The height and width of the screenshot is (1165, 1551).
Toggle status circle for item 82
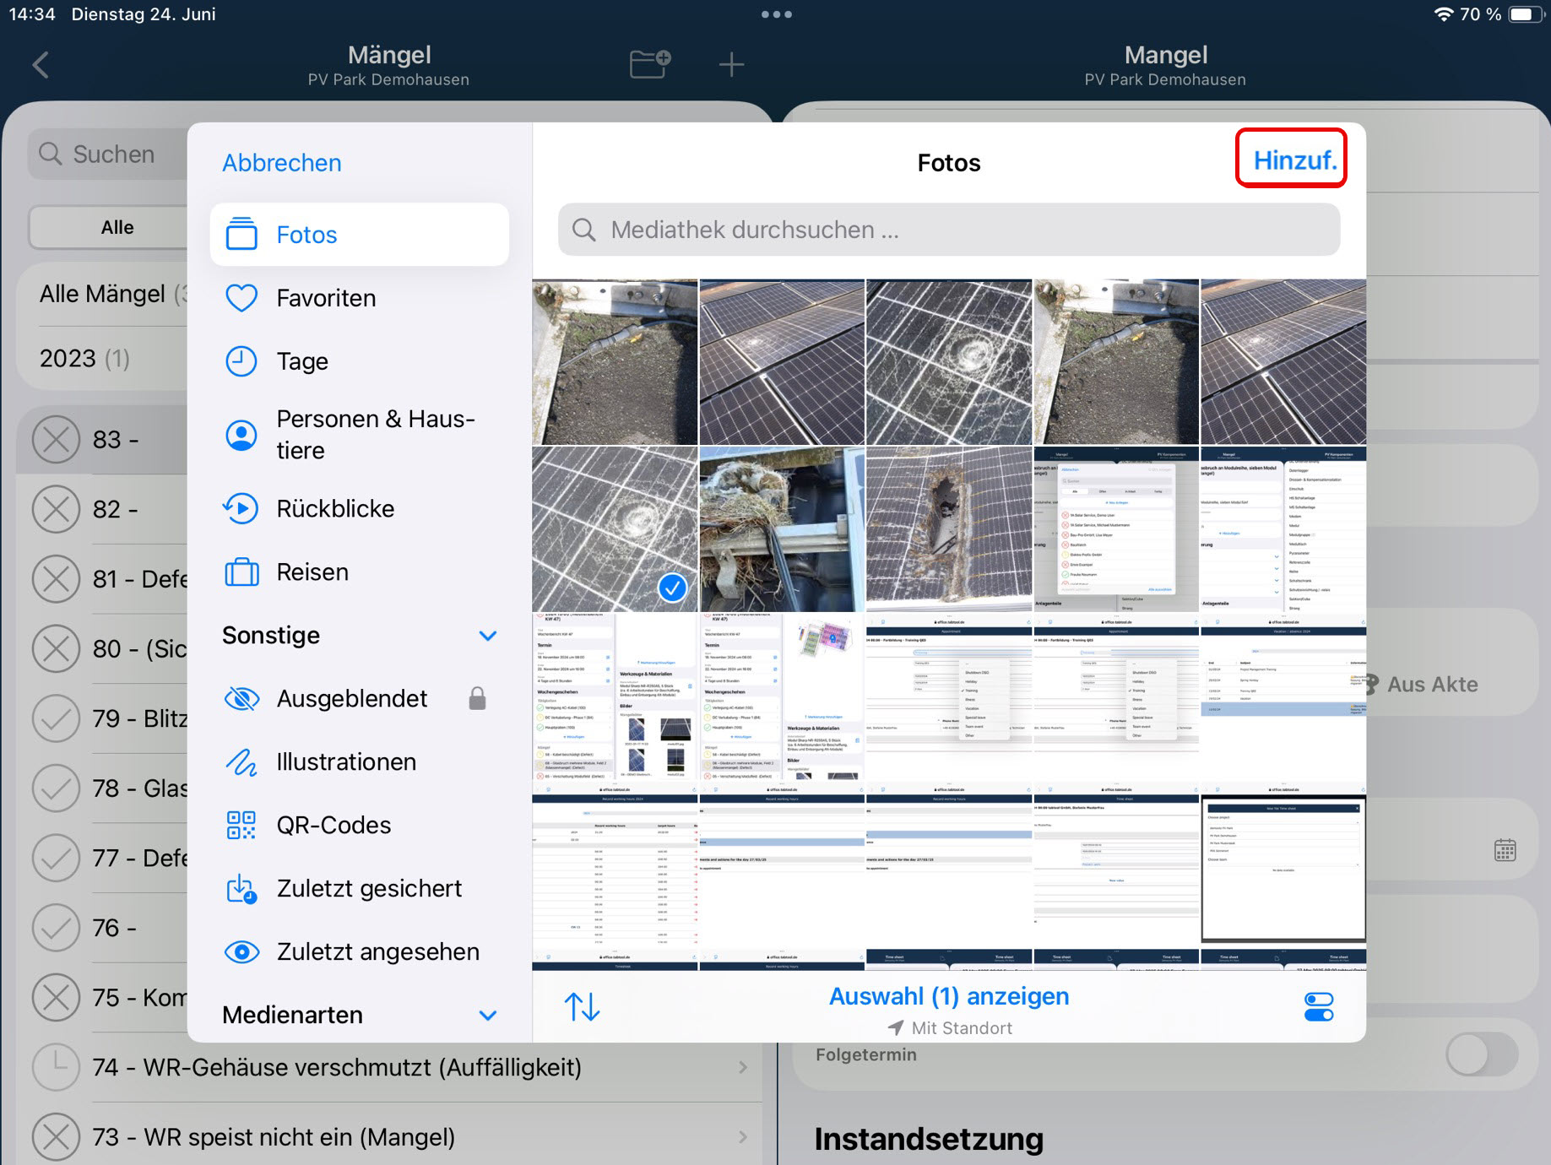[x=56, y=509]
